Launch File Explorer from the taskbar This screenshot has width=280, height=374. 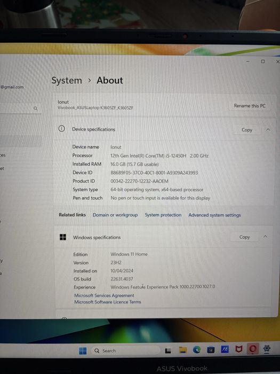(183, 350)
